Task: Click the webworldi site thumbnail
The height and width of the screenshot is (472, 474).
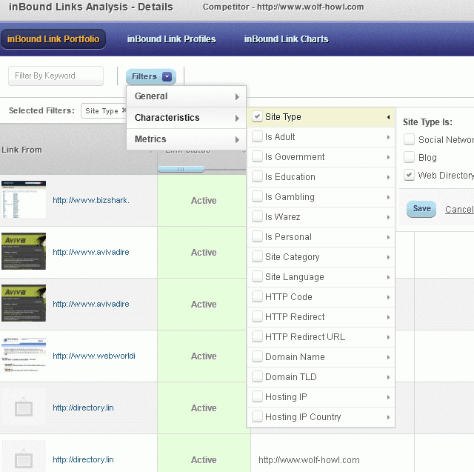Action: point(24,356)
